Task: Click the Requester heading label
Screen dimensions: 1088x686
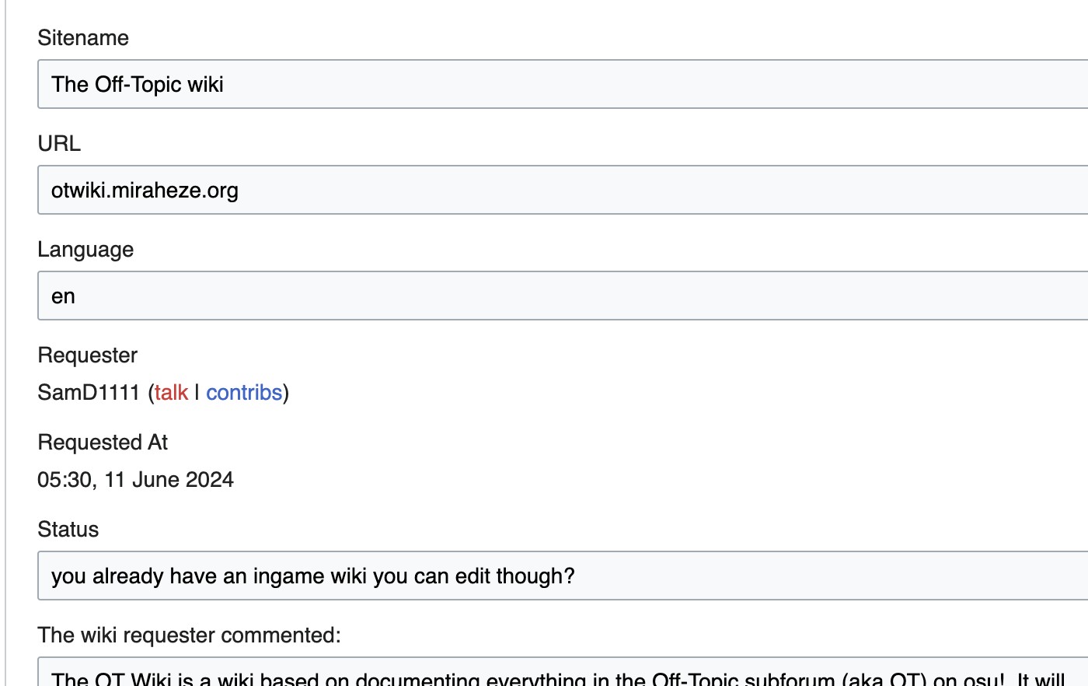Action: [x=88, y=355]
